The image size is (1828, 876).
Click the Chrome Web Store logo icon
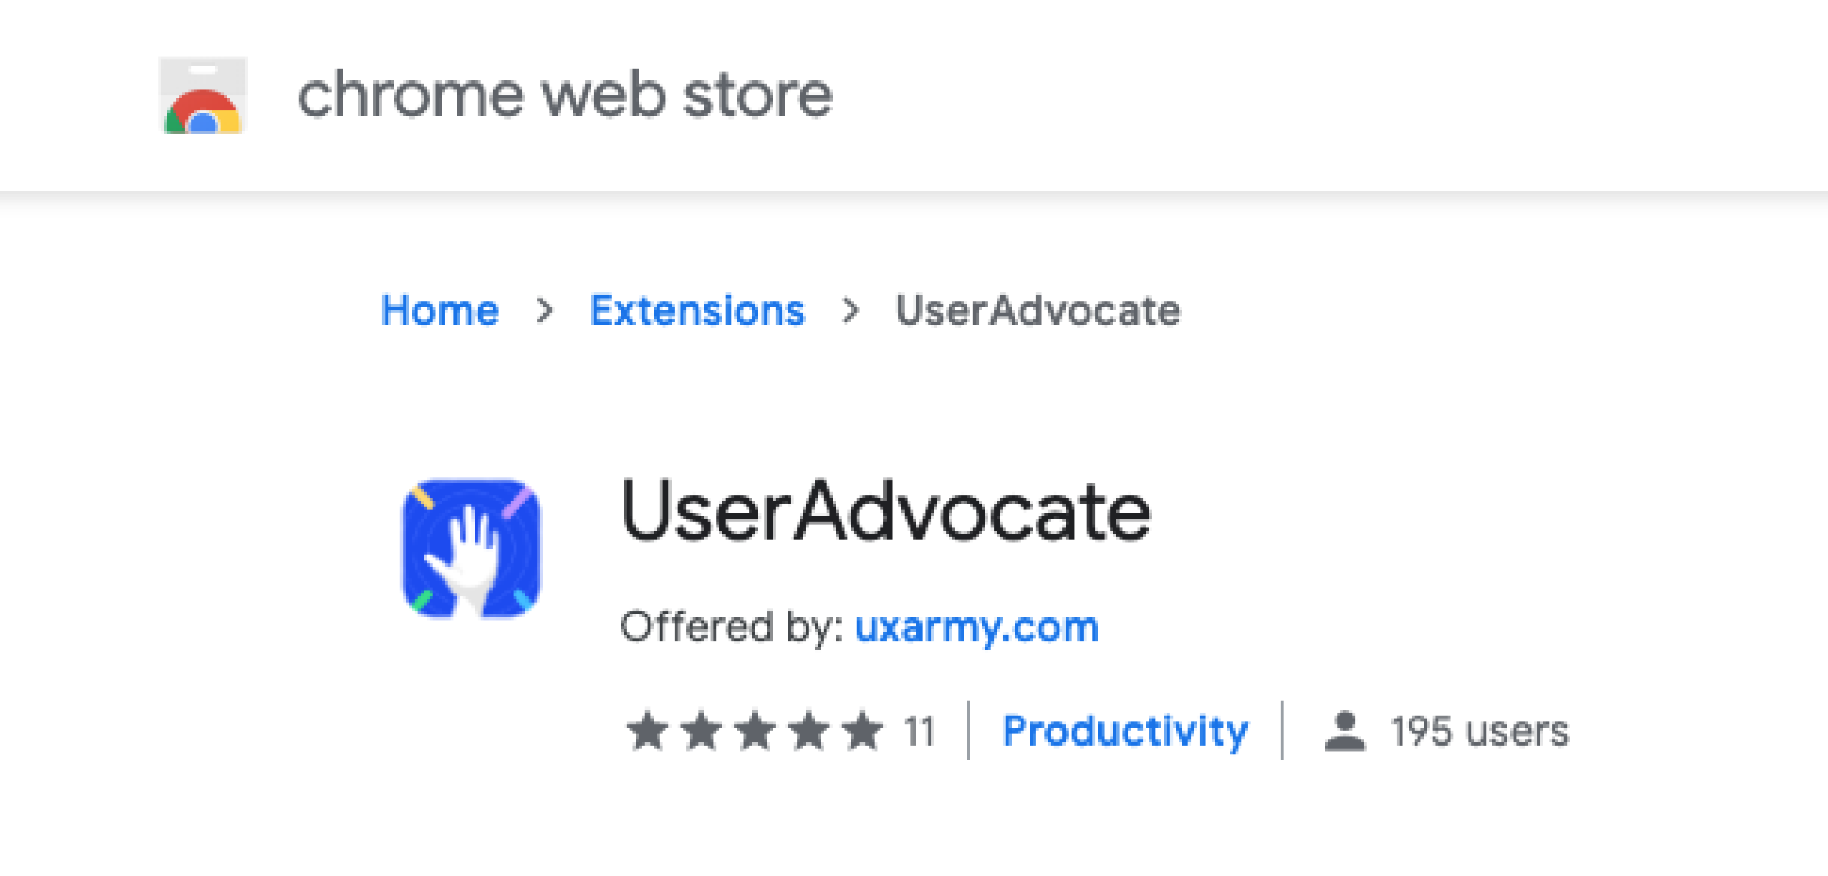[x=203, y=96]
